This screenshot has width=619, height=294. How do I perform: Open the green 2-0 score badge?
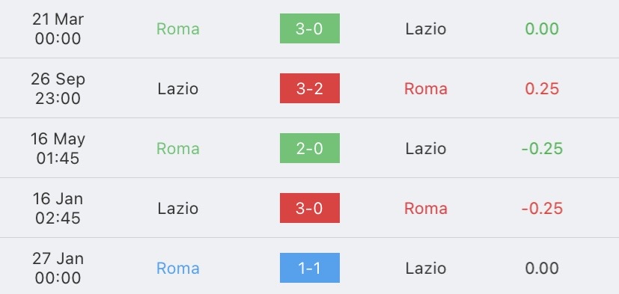pos(310,148)
